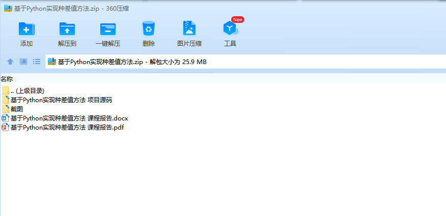Click the folder icon of 项目源码
This screenshot has height=216, width=446.
6,100
